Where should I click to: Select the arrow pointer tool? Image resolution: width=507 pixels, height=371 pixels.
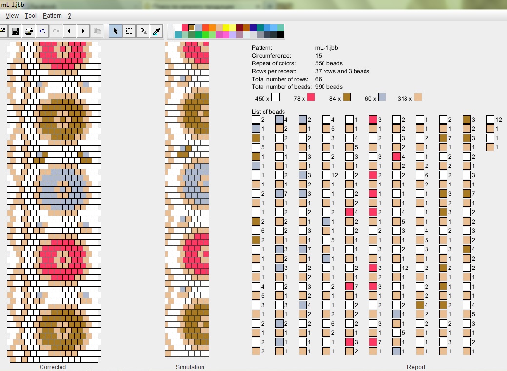[115, 31]
